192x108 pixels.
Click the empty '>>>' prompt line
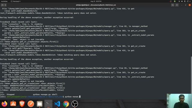(x=2, y=92)
